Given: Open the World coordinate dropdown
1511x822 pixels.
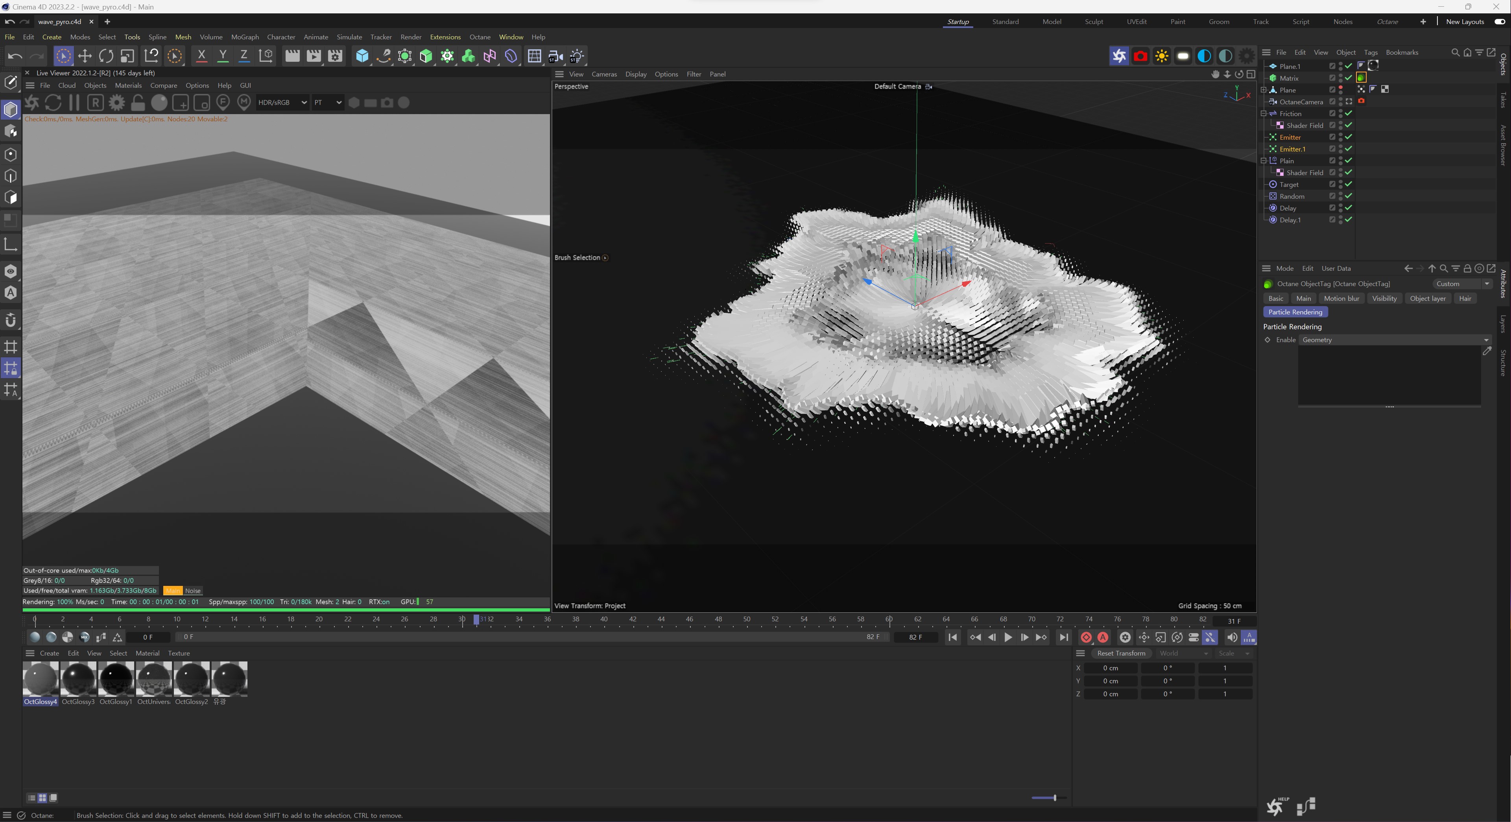Looking at the screenshot, I should pyautogui.click(x=1183, y=653).
